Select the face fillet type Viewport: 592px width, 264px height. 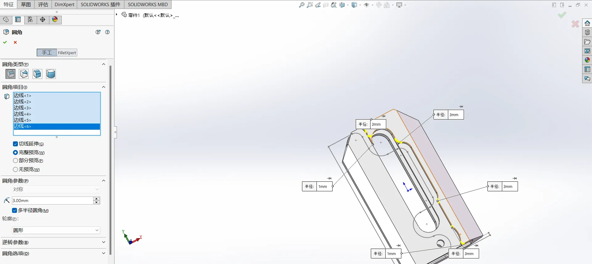click(x=37, y=74)
